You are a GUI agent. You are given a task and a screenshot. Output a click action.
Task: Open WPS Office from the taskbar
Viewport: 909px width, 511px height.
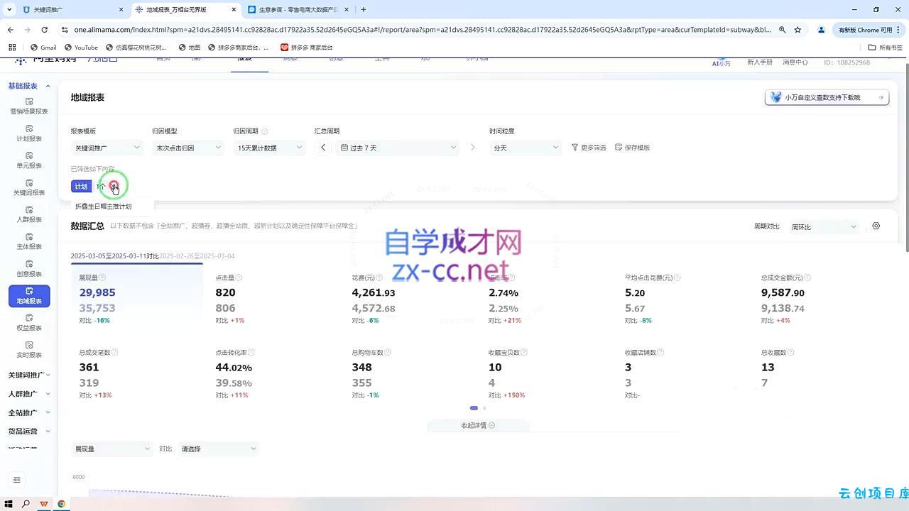click(44, 504)
